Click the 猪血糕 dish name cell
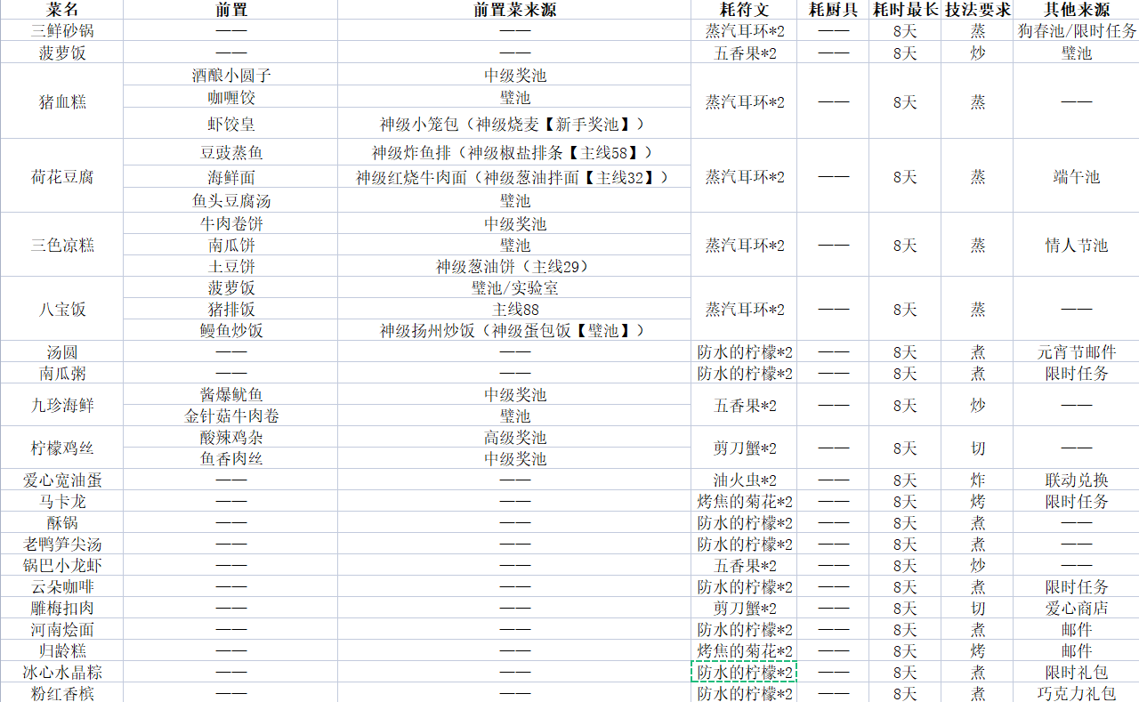Viewport: 1139px width, 702px height. point(62,101)
